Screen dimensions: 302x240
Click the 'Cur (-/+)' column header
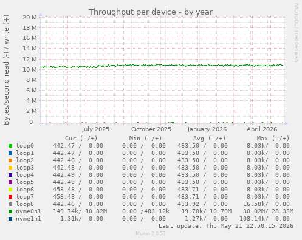pos(81,139)
